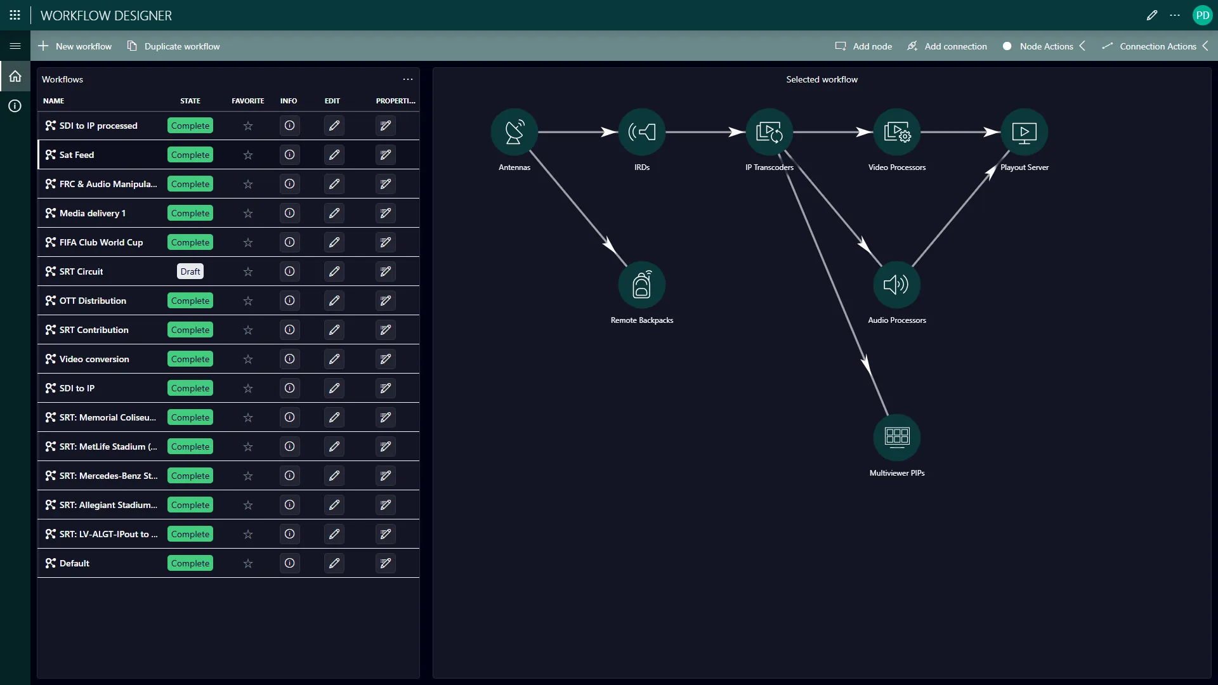Edit the SRT: Allegiant Stadium workflow
The width and height of the screenshot is (1218, 685).
(334, 505)
